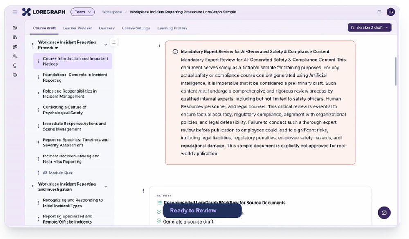Toggle the Generate a course draft checkmark

(159, 221)
